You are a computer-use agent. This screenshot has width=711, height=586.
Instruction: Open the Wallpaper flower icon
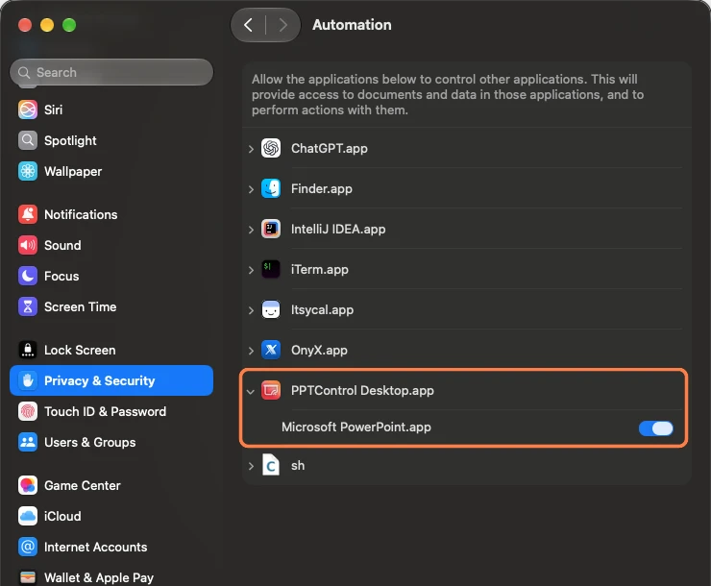(28, 171)
